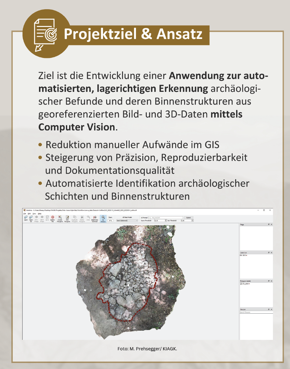The width and height of the screenshot is (290, 369).
Task: Click the Save toolbar icon
Action: pyautogui.click(x=47, y=218)
